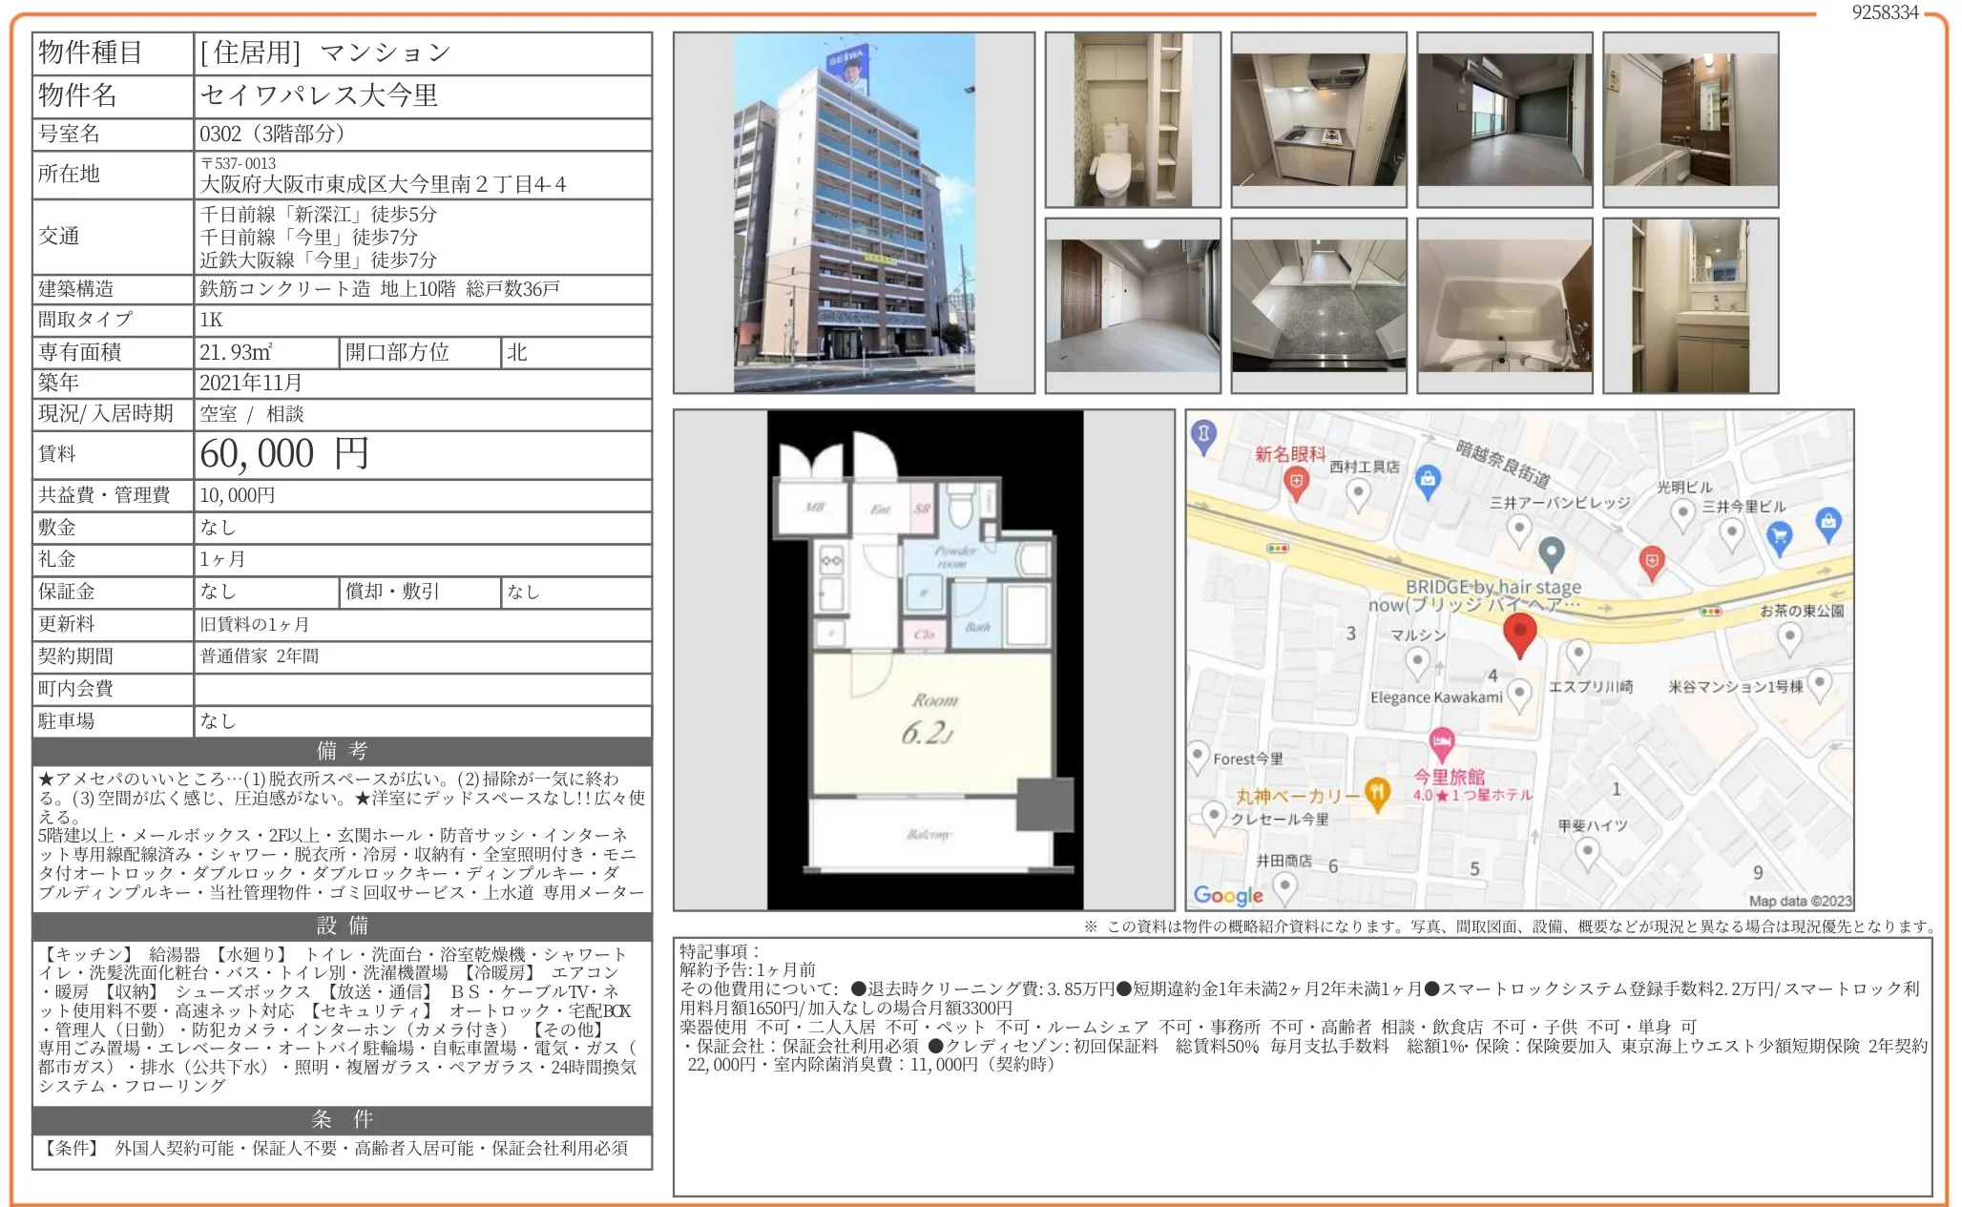1962x1207 pixels.
Task: Open the toilet room photo thumbnail
Action: click(x=1132, y=120)
